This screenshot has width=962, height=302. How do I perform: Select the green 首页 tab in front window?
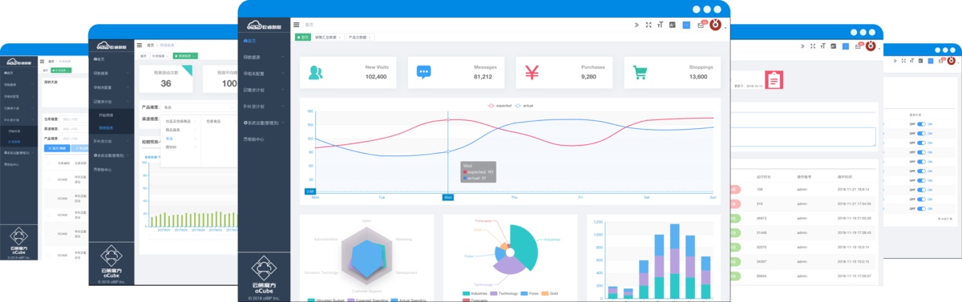(302, 37)
